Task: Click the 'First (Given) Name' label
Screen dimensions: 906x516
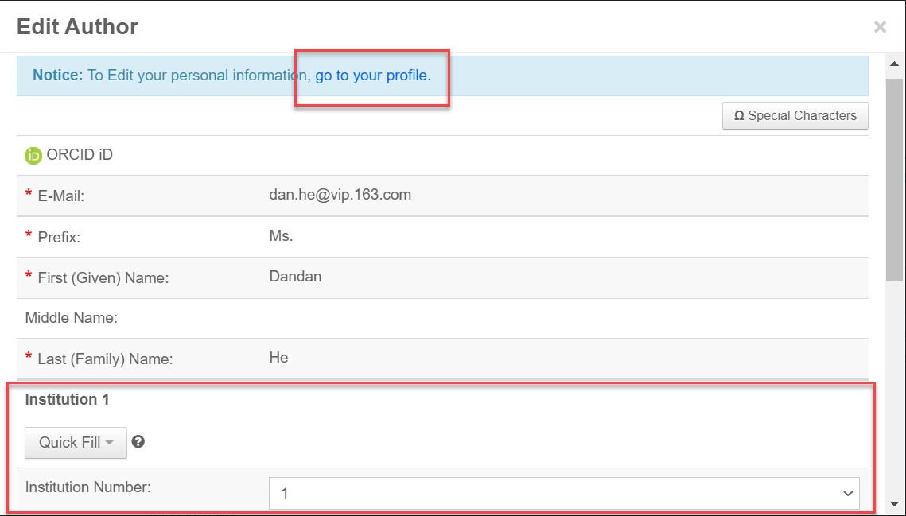Action: pos(103,278)
